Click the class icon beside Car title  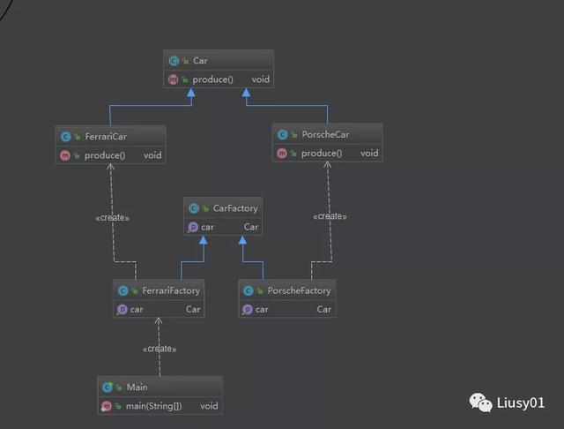[174, 61]
